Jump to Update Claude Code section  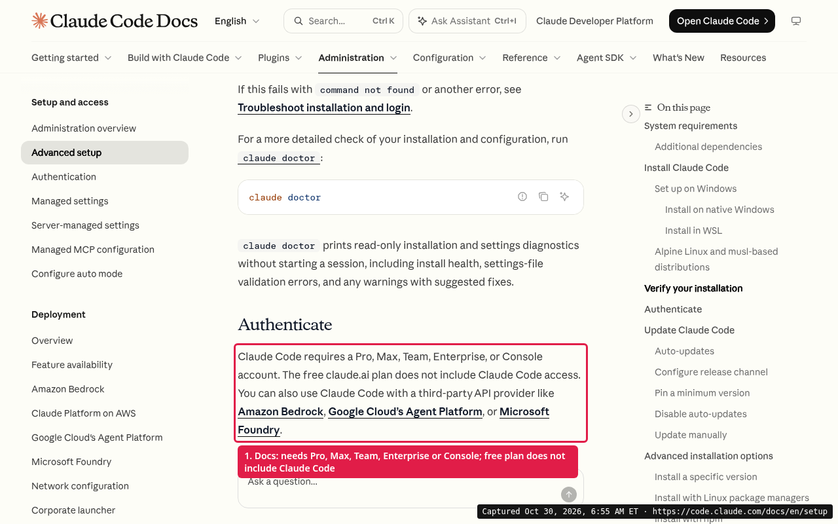pyautogui.click(x=689, y=330)
